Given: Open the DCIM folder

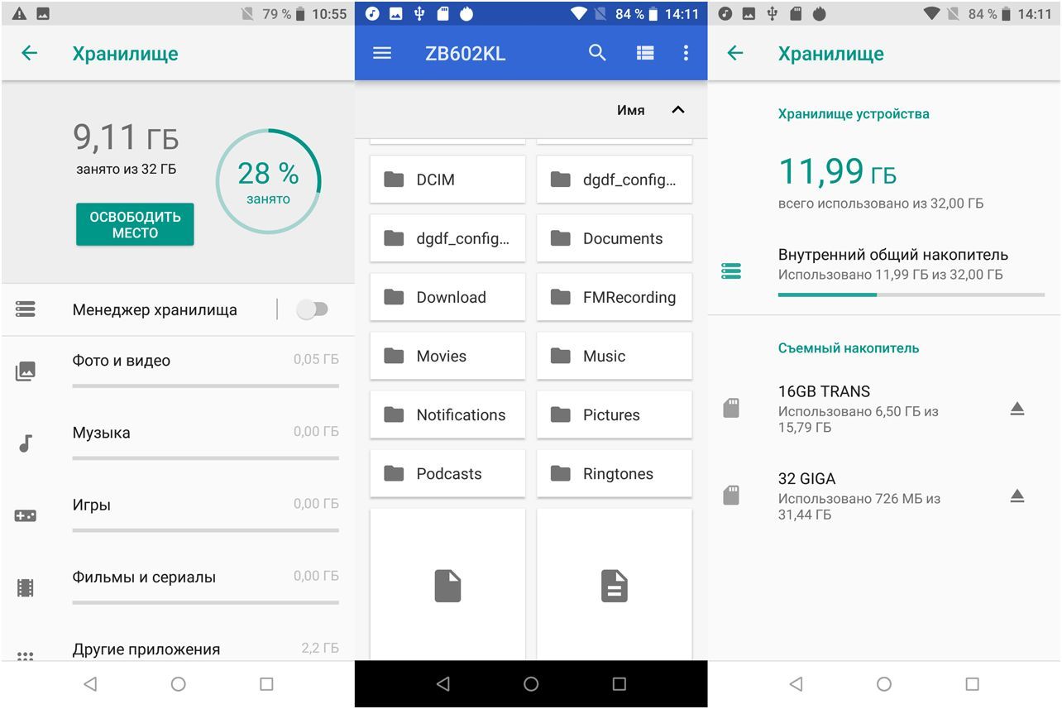Looking at the screenshot, I should coord(447,180).
